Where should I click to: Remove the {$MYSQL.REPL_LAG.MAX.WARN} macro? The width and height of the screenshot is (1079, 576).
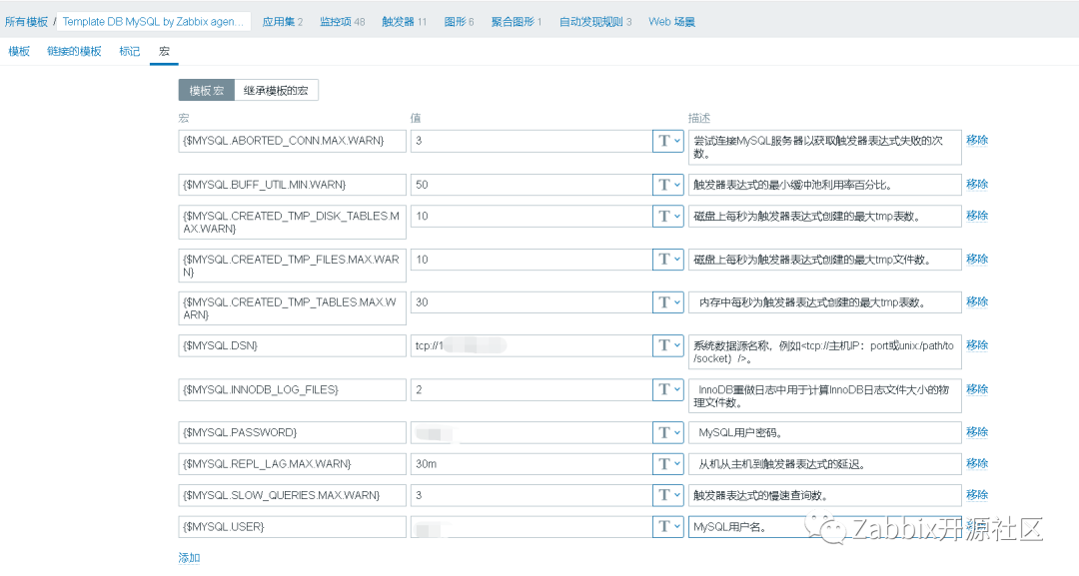coord(976,464)
